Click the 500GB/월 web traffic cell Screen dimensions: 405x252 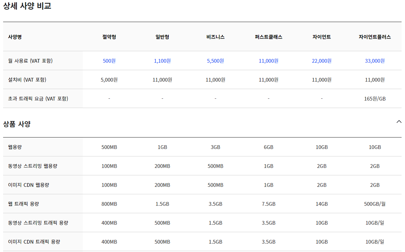click(375, 204)
